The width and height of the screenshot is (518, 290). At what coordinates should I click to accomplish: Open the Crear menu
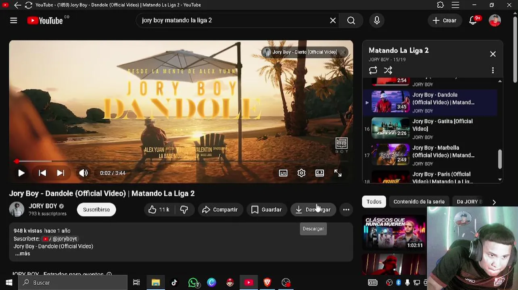(x=444, y=21)
